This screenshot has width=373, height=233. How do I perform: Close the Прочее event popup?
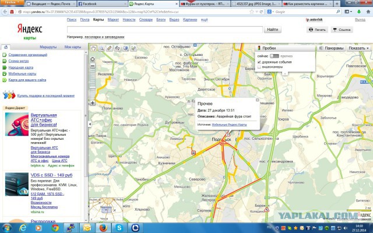[x=257, y=100]
